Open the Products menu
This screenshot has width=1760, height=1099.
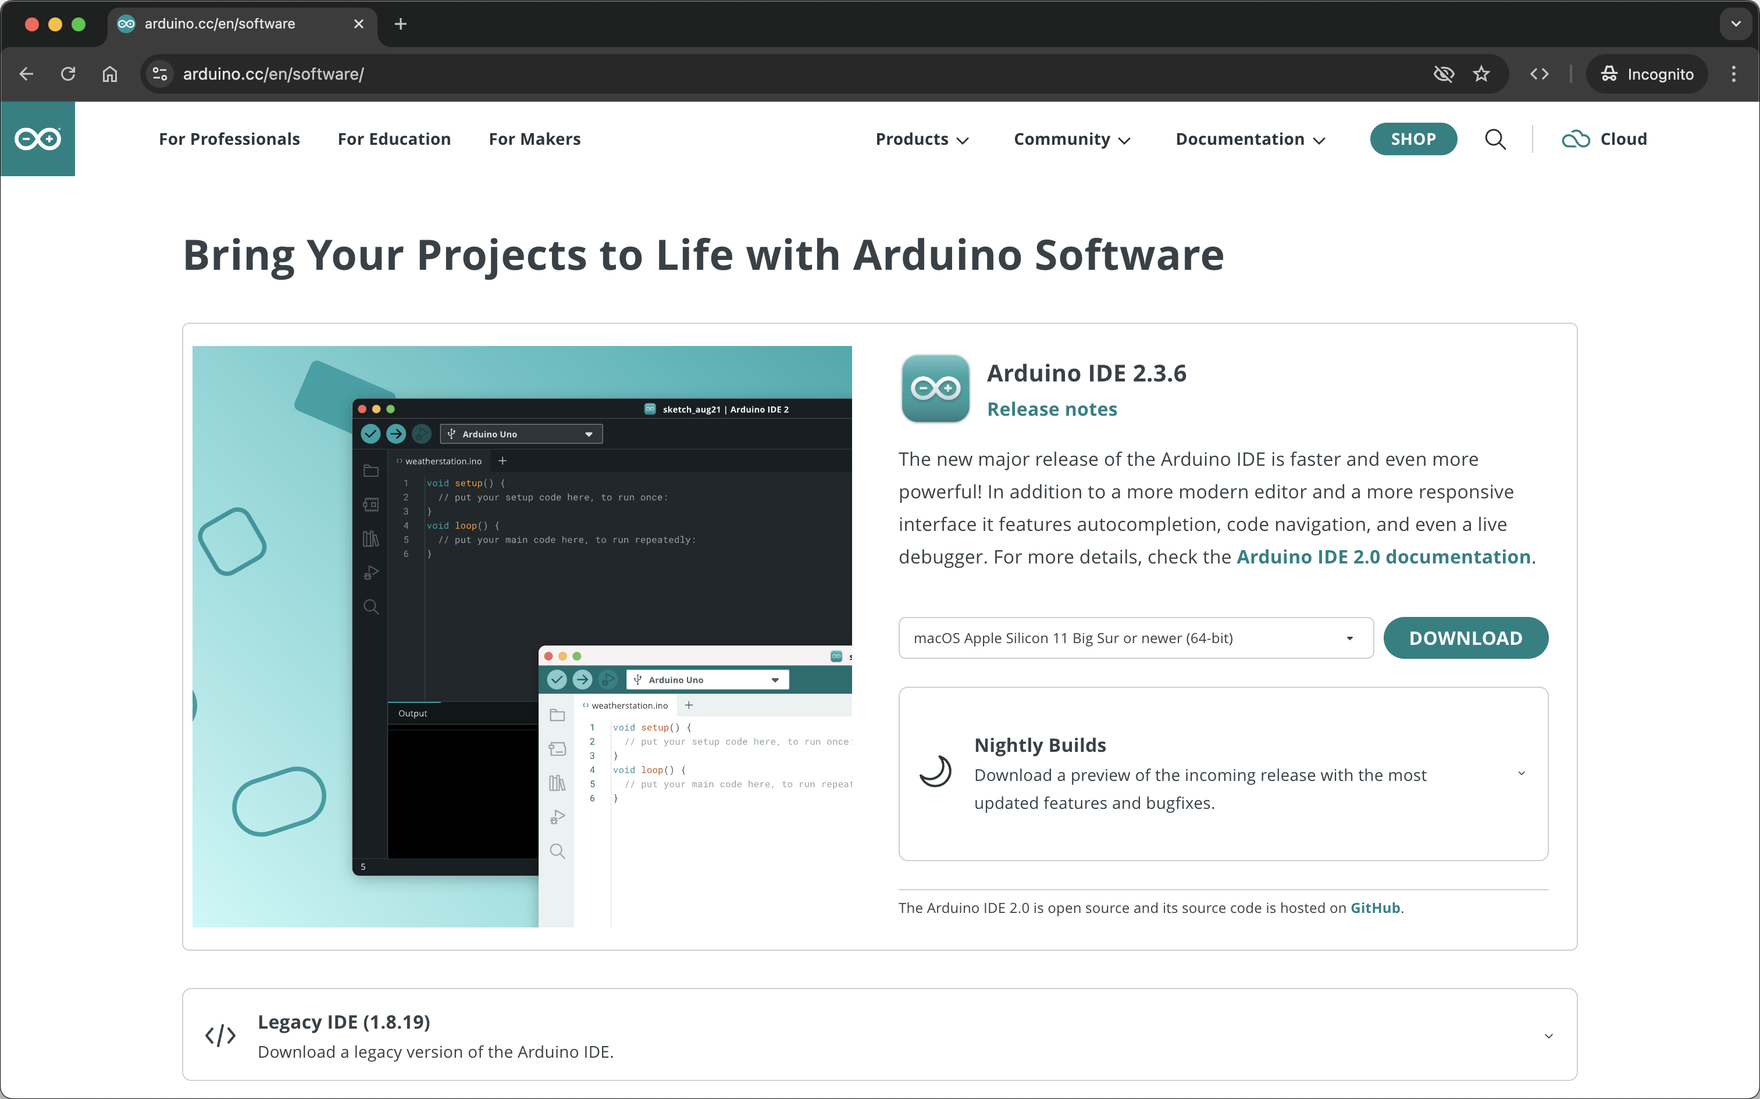click(x=921, y=139)
